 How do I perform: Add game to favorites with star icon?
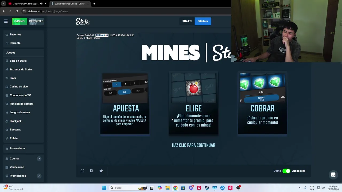tap(101, 171)
